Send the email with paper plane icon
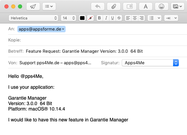The height and width of the screenshot is (135, 187). (x=33, y=6)
